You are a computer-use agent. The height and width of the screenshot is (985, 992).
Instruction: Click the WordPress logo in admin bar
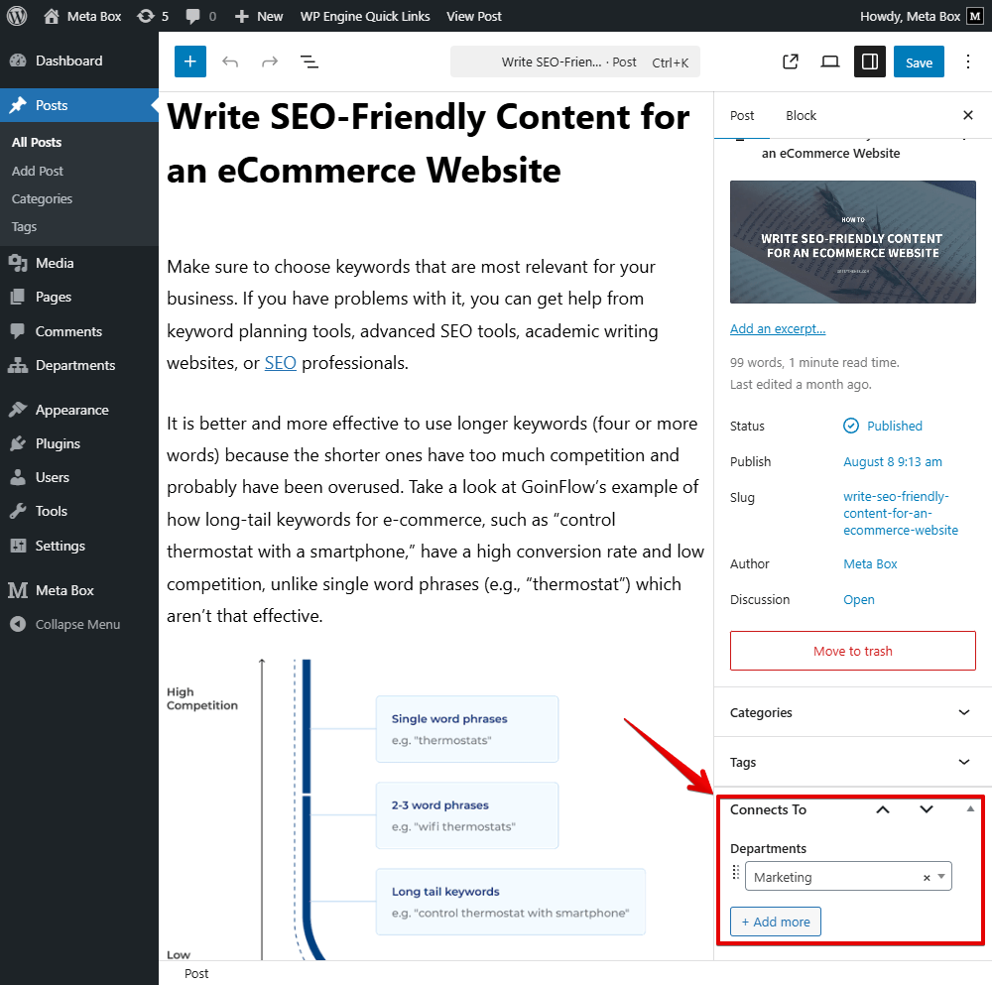pos(17,16)
